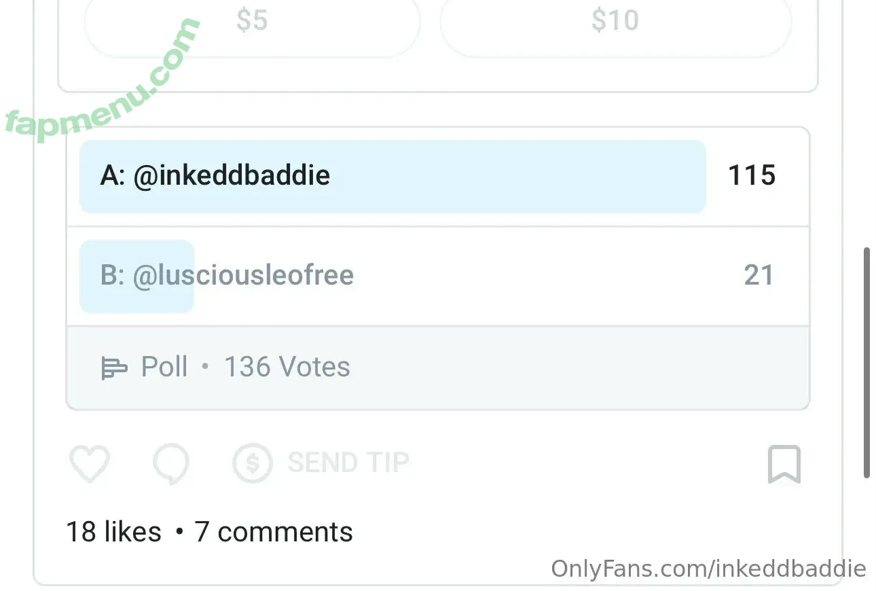Screen dimensions: 876x591
Task: Click the 21 vote count
Action: coord(759,276)
